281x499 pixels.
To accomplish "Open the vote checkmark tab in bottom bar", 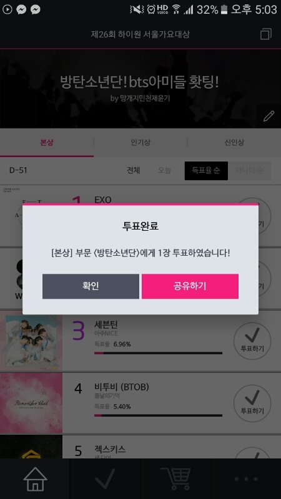I will click(105, 478).
